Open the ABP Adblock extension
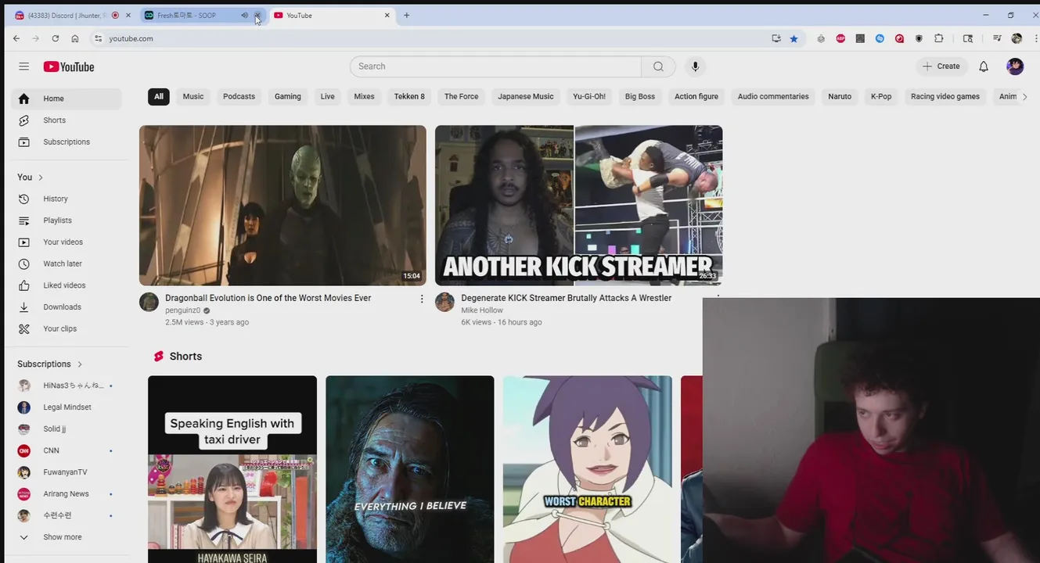1040x563 pixels. [840, 38]
